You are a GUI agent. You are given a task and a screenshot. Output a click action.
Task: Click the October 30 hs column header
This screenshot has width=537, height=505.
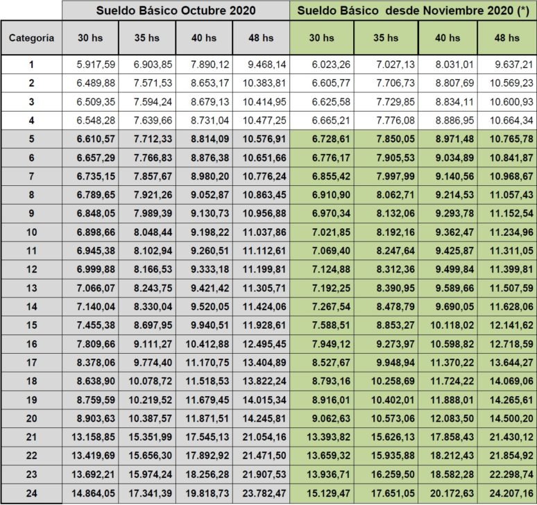(90, 37)
